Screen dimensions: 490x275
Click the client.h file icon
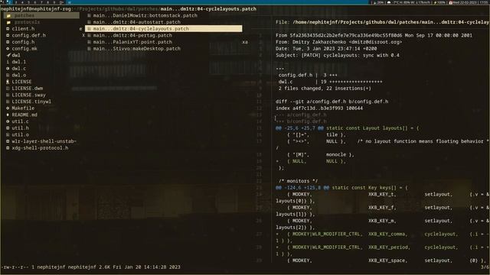[x=8, y=29]
